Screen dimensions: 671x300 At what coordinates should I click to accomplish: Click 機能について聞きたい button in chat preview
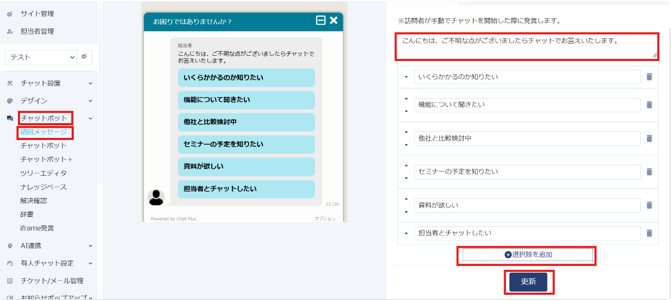(x=246, y=100)
